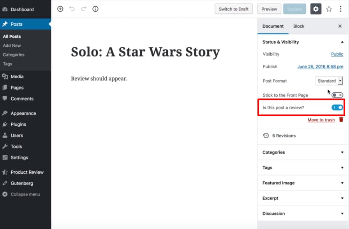This screenshot has width=349, height=229.
Task: Switch to the Block tab
Action: (299, 26)
